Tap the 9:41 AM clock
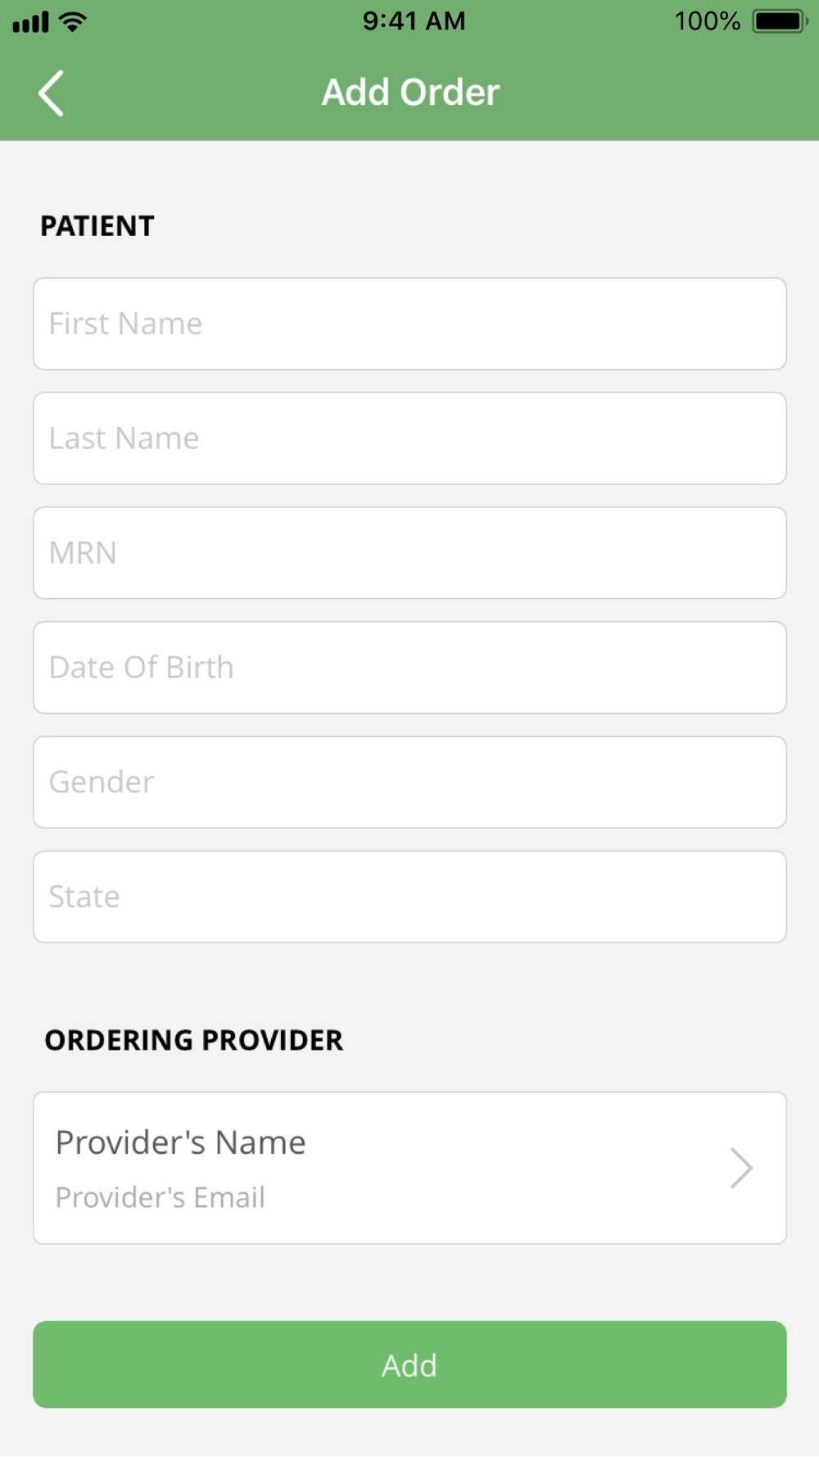 pyautogui.click(x=414, y=20)
